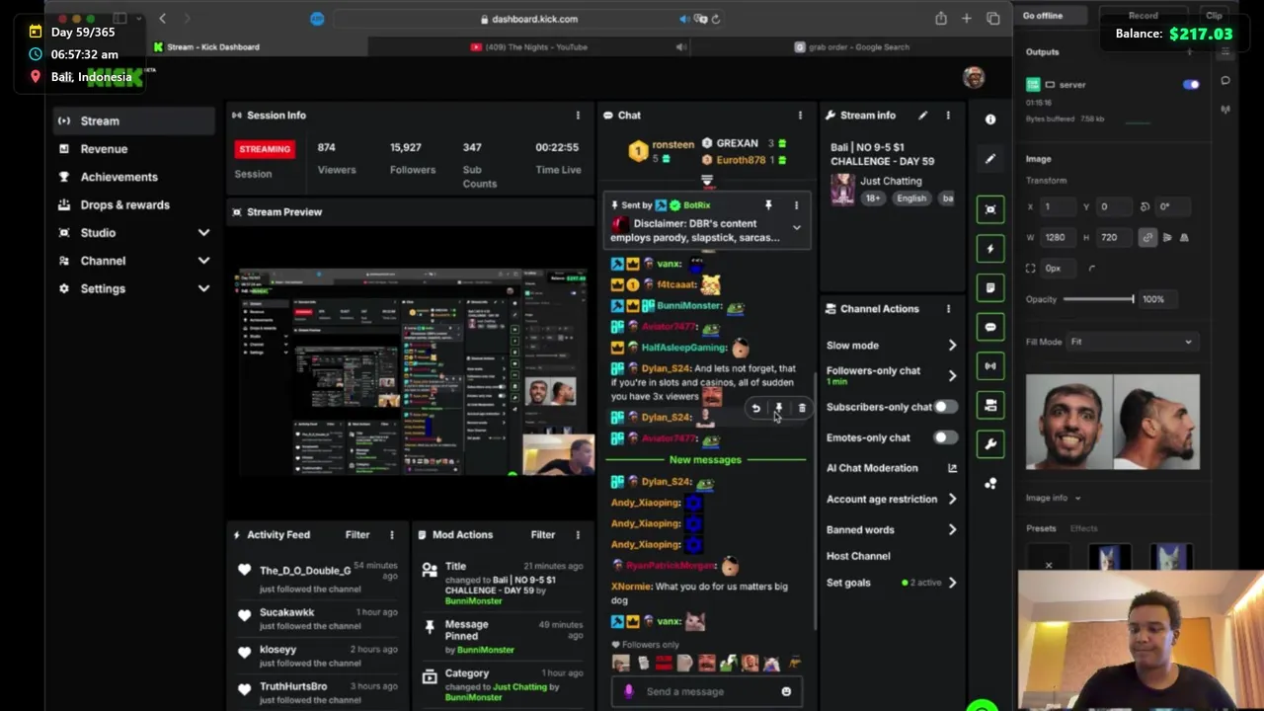Image resolution: width=1264 pixels, height=711 pixels.
Task: Delete the hovered Dylan_S24 chat message
Action: 802,408
